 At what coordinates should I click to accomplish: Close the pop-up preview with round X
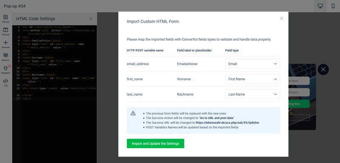click(323, 69)
